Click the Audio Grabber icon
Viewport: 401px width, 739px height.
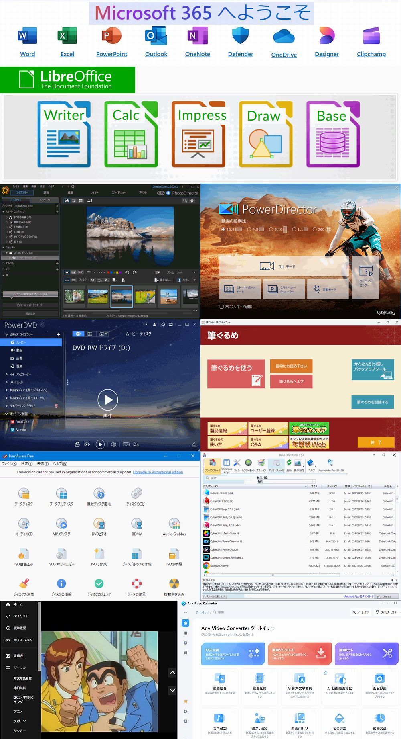174,524
